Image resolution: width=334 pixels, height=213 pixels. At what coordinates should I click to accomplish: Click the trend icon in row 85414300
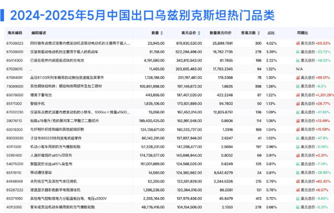coord(298,60)
